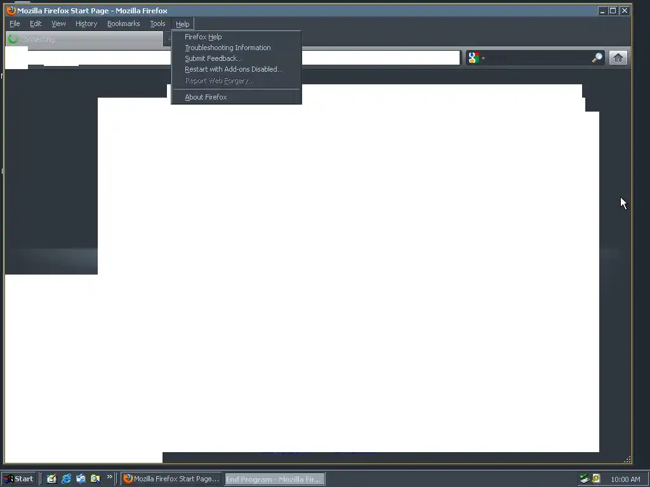Launch Outlook Express quick launch icon
The image size is (650, 487).
[81, 479]
